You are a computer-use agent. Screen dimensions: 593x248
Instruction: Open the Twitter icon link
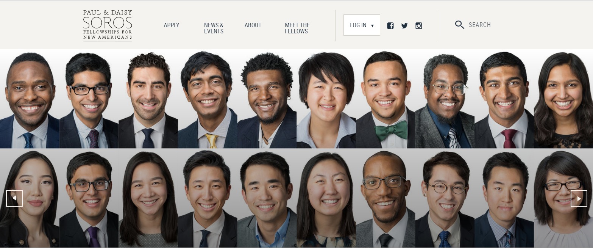(404, 26)
